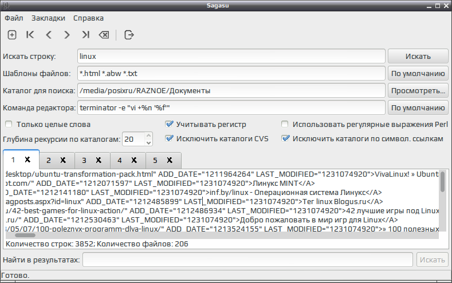Click the results vertical scrollbar thumb
This screenshot has width=452, height=283.
[x=442, y=181]
